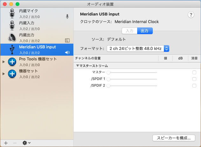
Task: Click the 値 column header
Action: 165,58
